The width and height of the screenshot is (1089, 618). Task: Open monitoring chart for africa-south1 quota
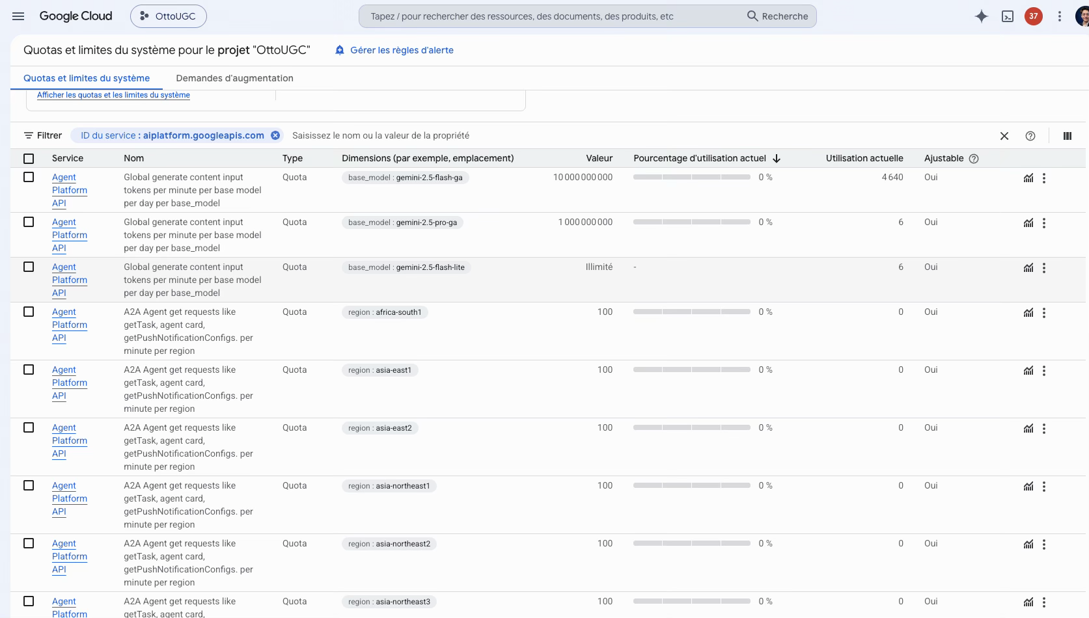[1028, 312]
